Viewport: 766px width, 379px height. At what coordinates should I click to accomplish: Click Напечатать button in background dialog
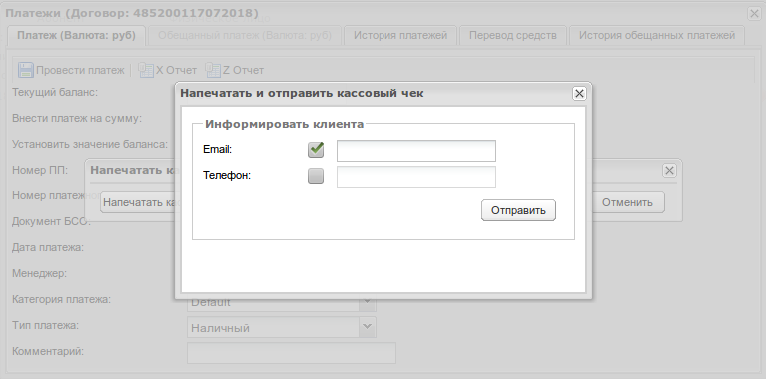(138, 202)
